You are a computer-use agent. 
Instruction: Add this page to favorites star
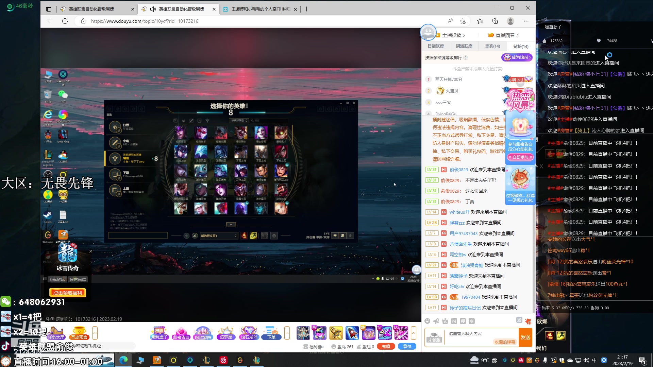point(463,21)
